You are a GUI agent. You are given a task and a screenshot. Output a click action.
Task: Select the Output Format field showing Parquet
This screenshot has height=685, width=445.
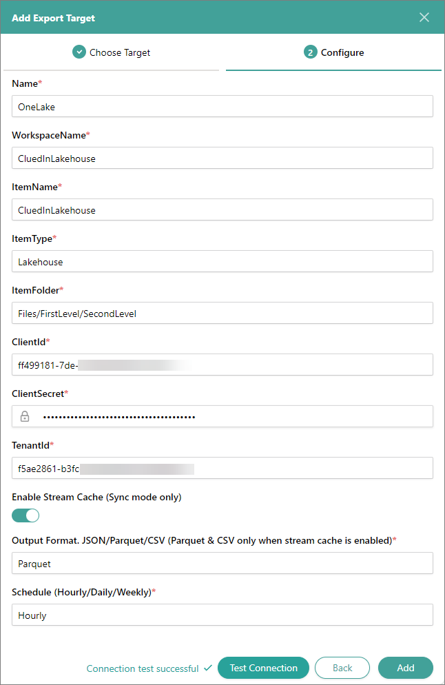click(222, 563)
